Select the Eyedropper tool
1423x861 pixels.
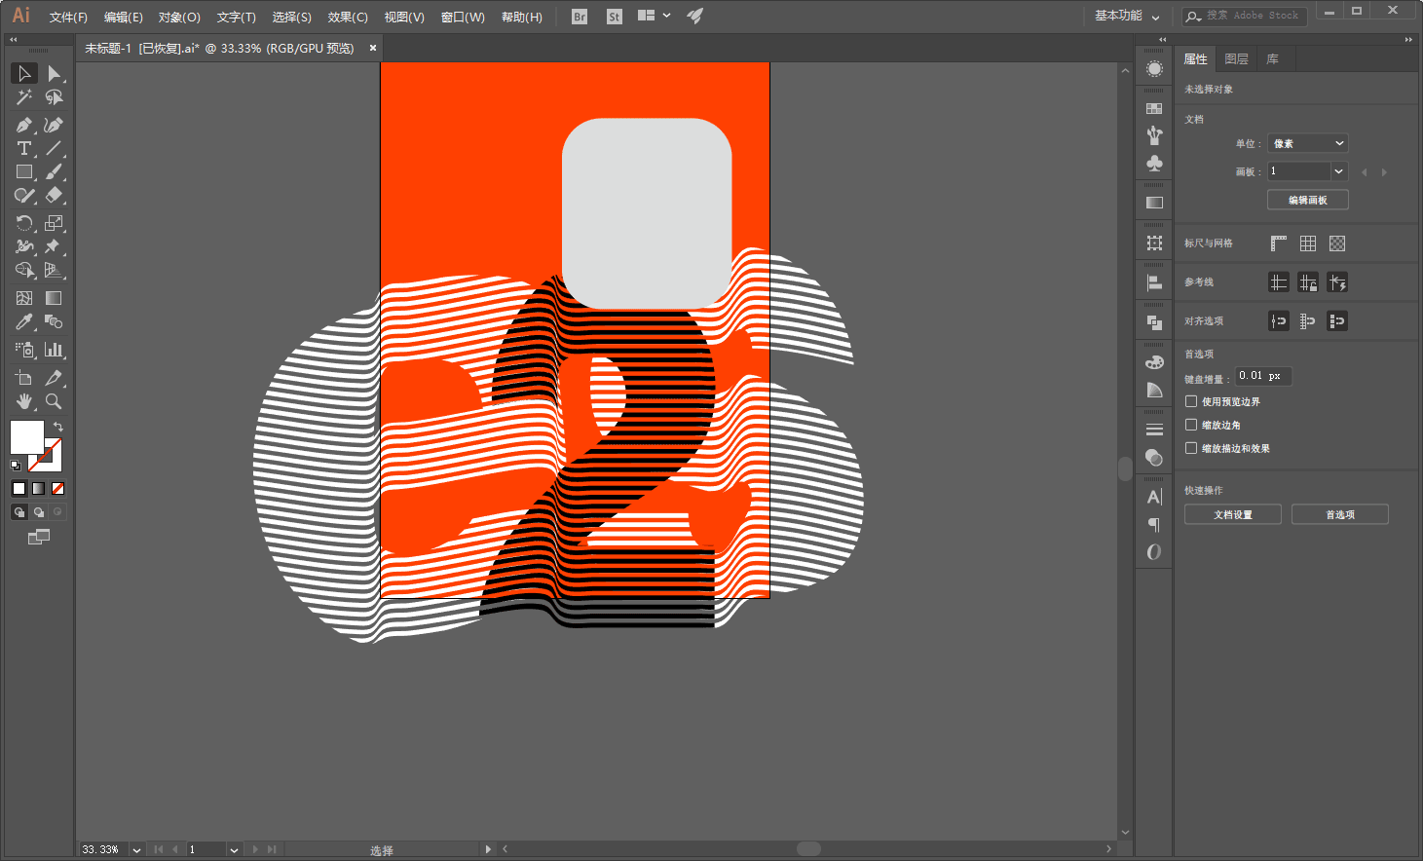(x=24, y=321)
